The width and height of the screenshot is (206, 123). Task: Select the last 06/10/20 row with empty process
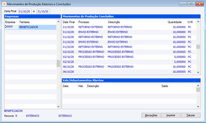pyautogui.click(x=129, y=72)
